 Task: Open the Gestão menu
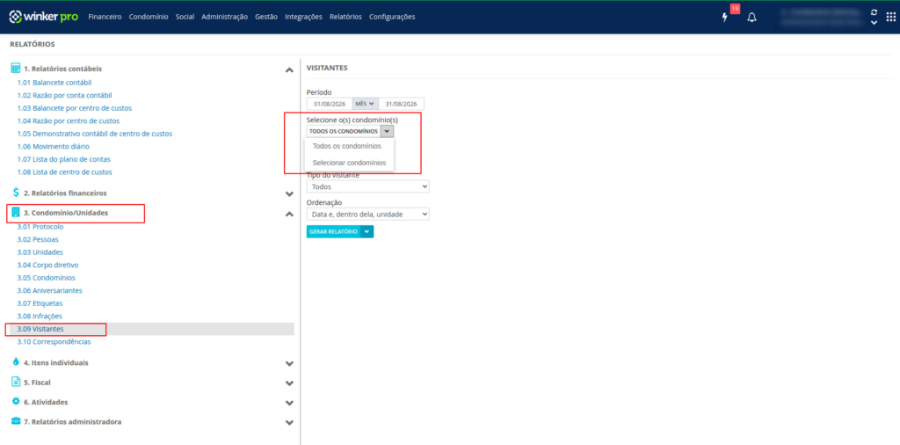click(266, 17)
